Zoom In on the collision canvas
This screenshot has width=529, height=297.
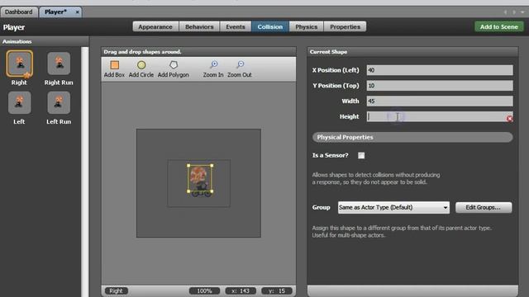[x=213, y=68]
